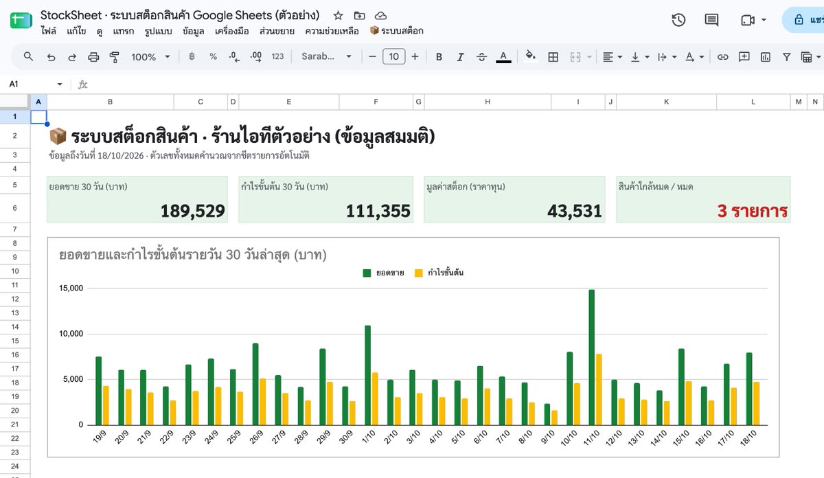Image resolution: width=824 pixels, height=478 pixels.
Task: Select row header 6
Action: (15, 208)
